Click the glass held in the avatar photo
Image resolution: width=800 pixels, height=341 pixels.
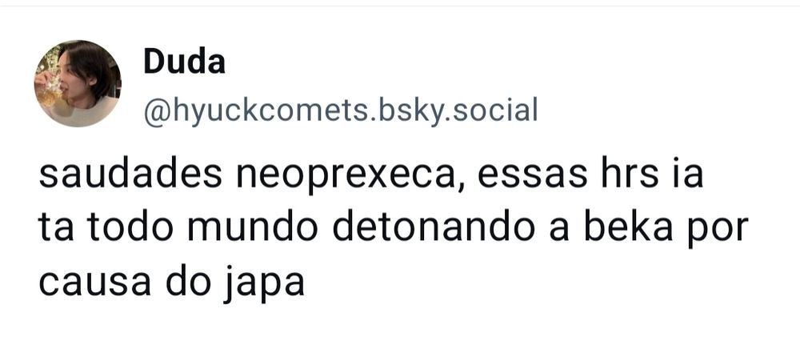pyautogui.click(x=50, y=92)
